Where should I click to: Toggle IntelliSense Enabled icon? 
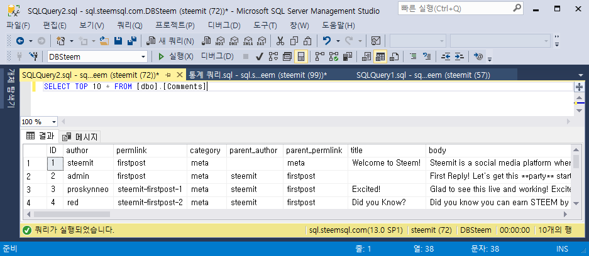[301, 56]
